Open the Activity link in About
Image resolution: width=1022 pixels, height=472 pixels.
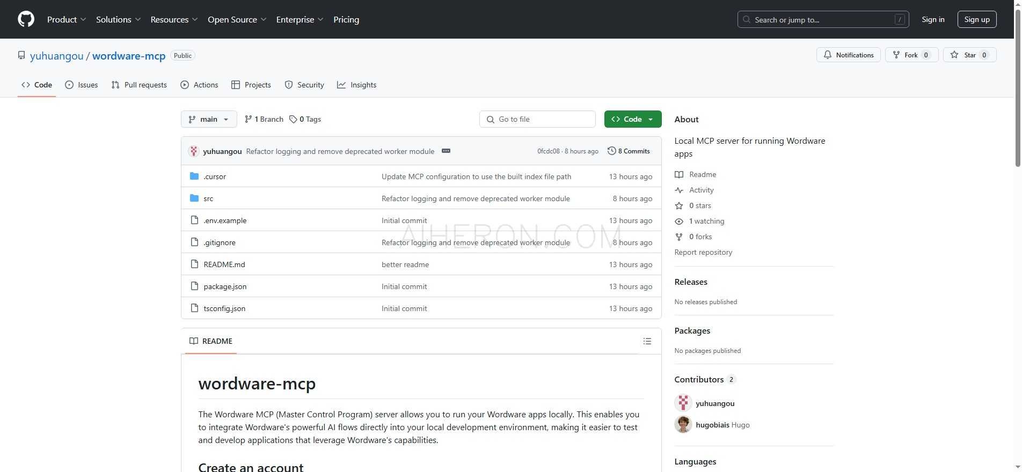pos(701,190)
